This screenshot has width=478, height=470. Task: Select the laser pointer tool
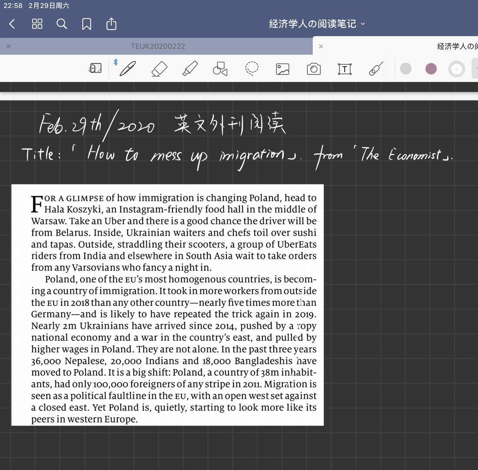(x=376, y=69)
